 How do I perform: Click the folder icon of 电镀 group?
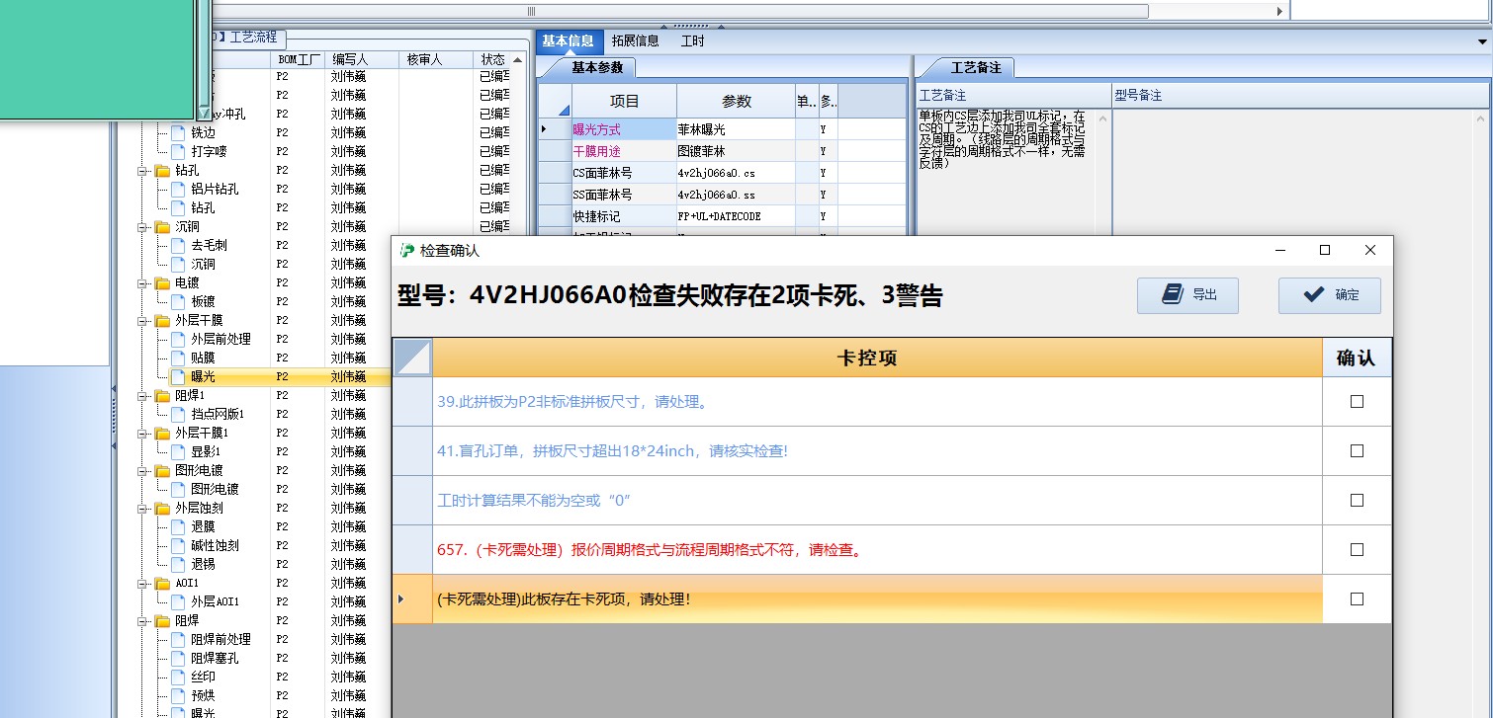tap(162, 282)
